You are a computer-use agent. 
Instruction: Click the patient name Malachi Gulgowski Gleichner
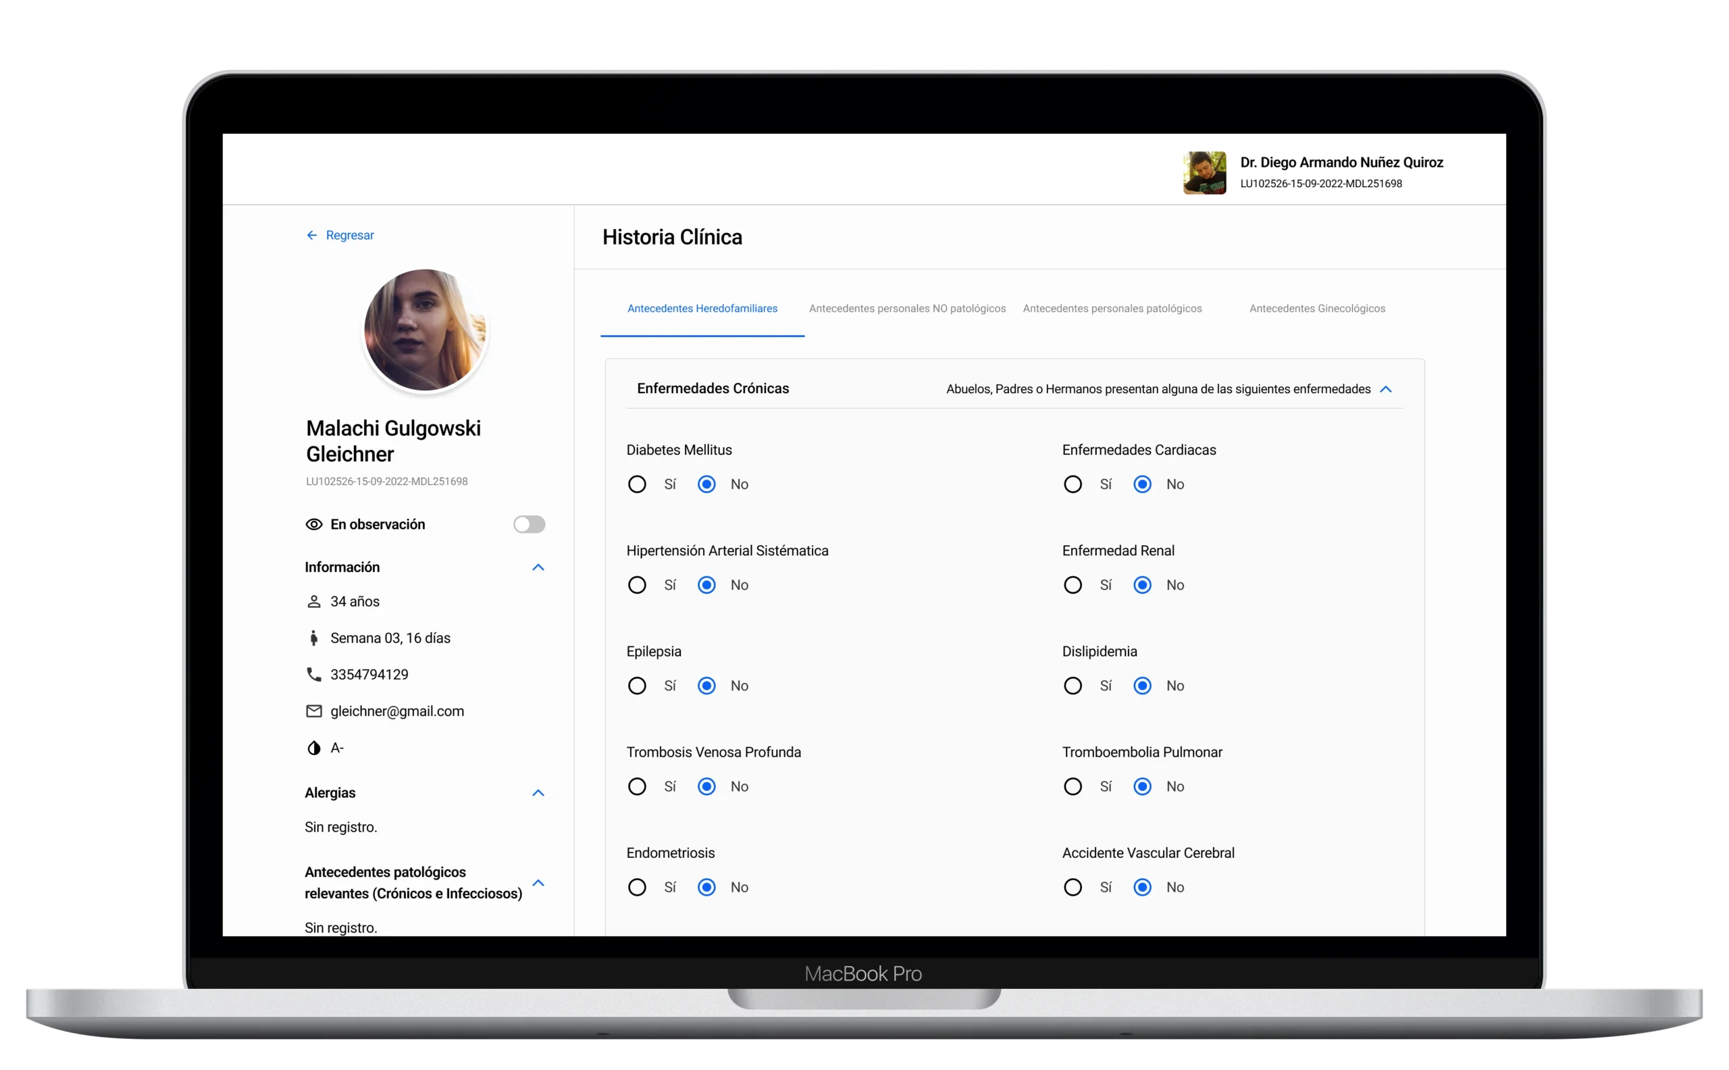(x=393, y=441)
